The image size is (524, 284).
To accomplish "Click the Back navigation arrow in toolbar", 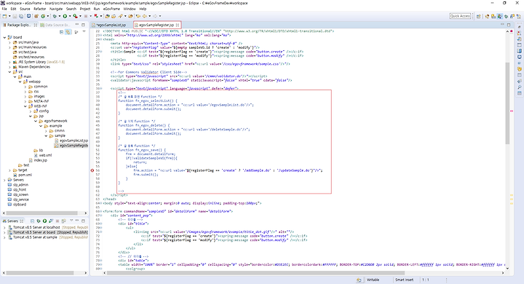I will [145, 16].
